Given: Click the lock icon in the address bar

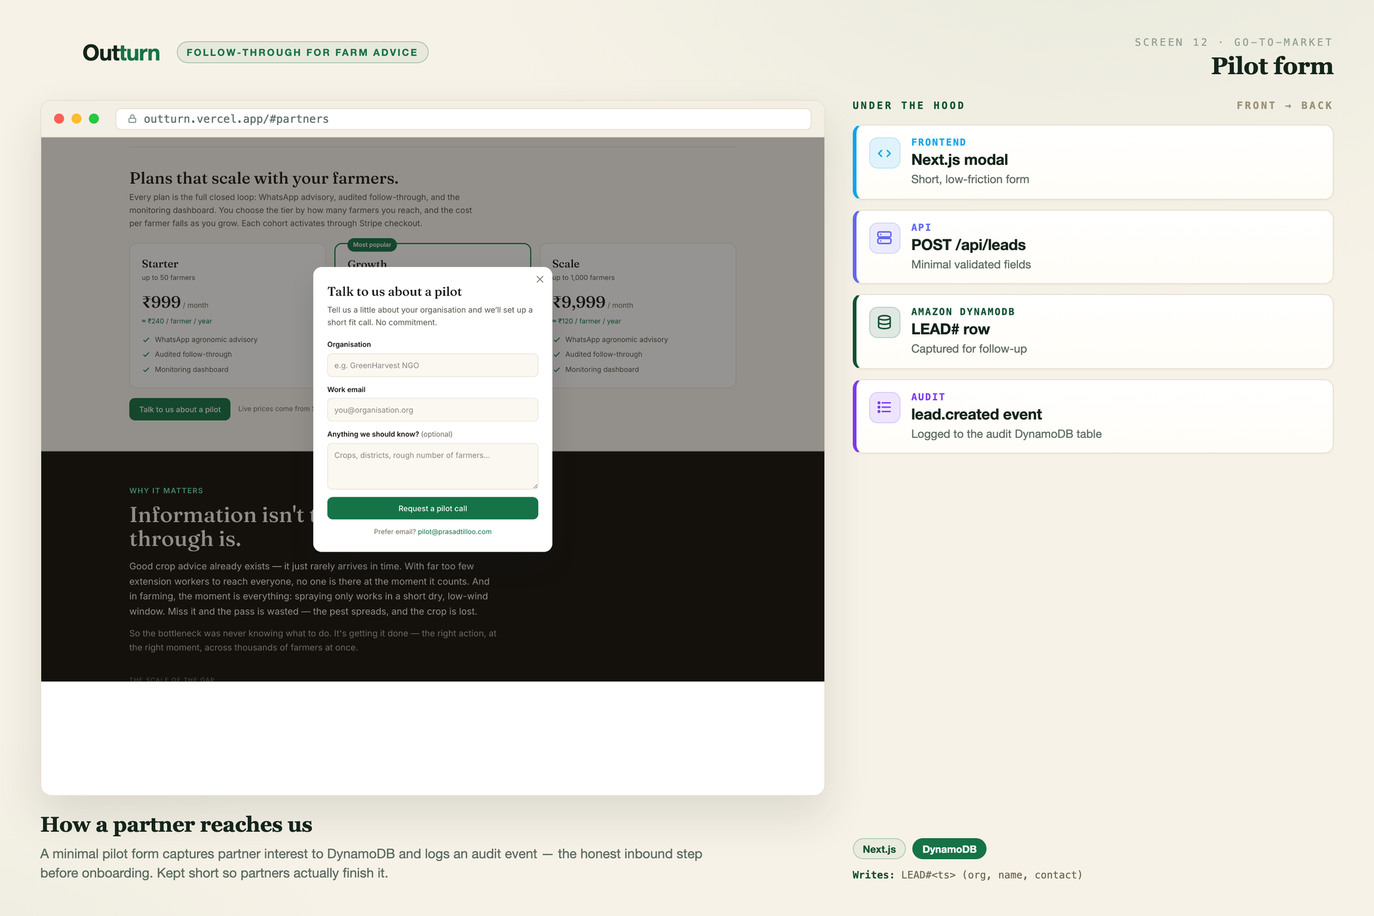Looking at the screenshot, I should 132,119.
